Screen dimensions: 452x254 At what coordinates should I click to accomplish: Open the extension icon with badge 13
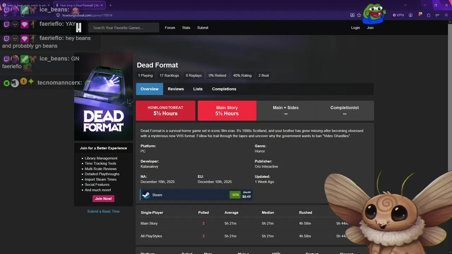click(420, 15)
